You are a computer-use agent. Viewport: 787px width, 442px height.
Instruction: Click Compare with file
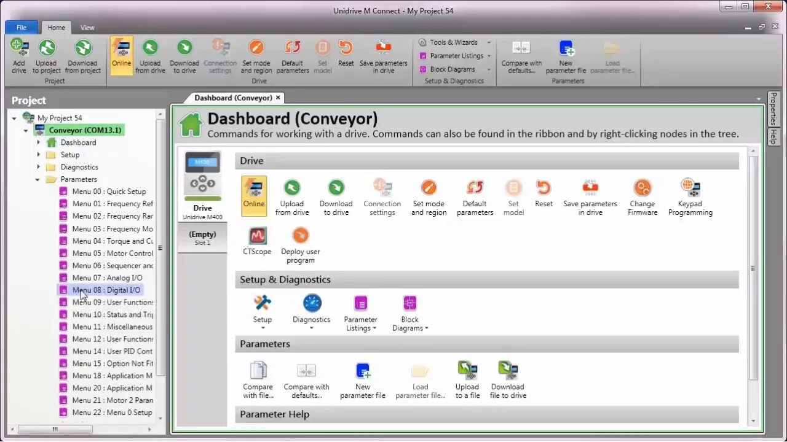258,380
